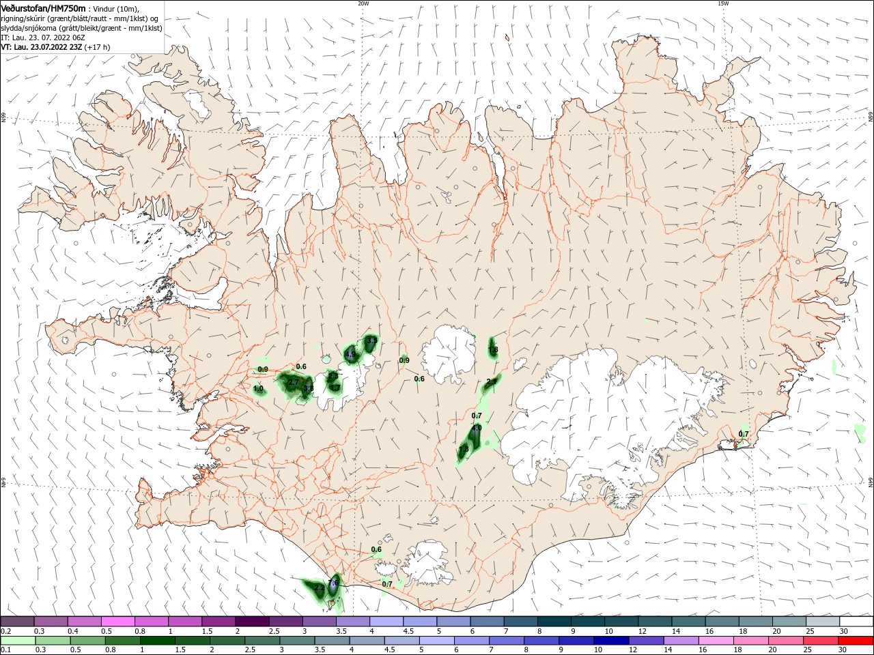Click the darkest purple swatch labeled 2
874x655 pixels.
click(x=252, y=621)
